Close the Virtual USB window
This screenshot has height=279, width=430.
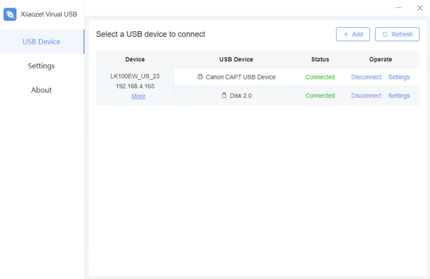pos(420,8)
